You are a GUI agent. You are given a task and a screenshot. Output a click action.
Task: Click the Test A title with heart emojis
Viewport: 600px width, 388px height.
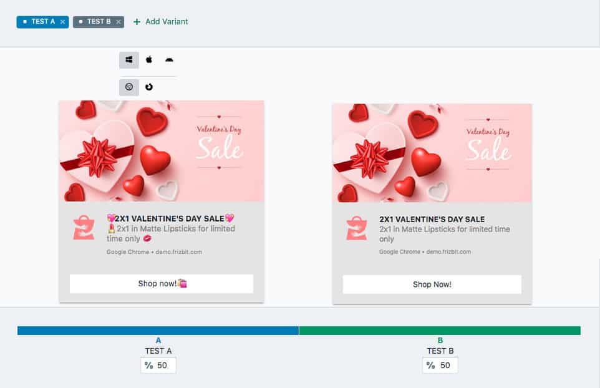click(170, 218)
